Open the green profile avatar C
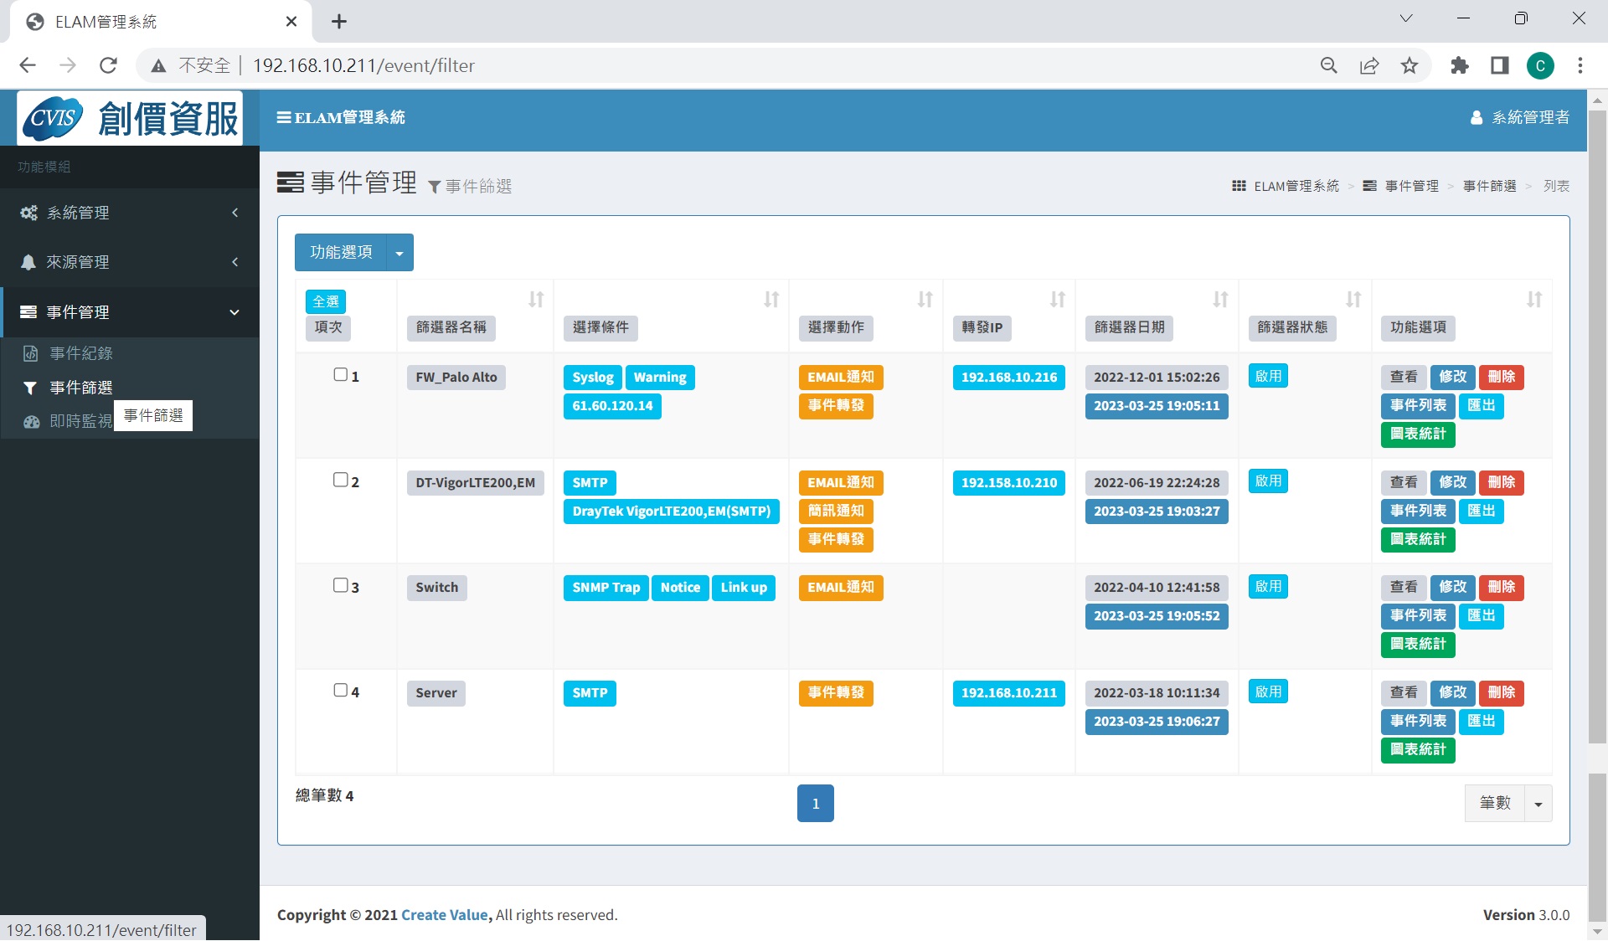The height and width of the screenshot is (941, 1608). pos(1540,65)
